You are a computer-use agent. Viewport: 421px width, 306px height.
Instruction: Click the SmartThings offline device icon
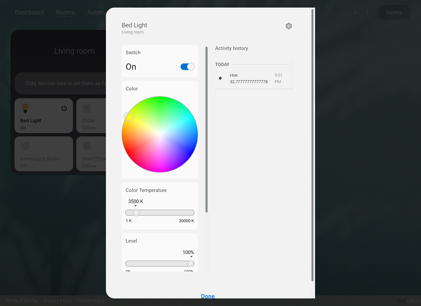pyautogui.click(x=87, y=146)
